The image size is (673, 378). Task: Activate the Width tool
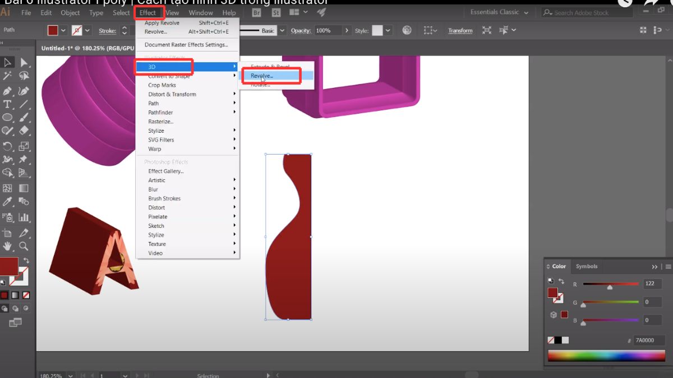click(8, 160)
